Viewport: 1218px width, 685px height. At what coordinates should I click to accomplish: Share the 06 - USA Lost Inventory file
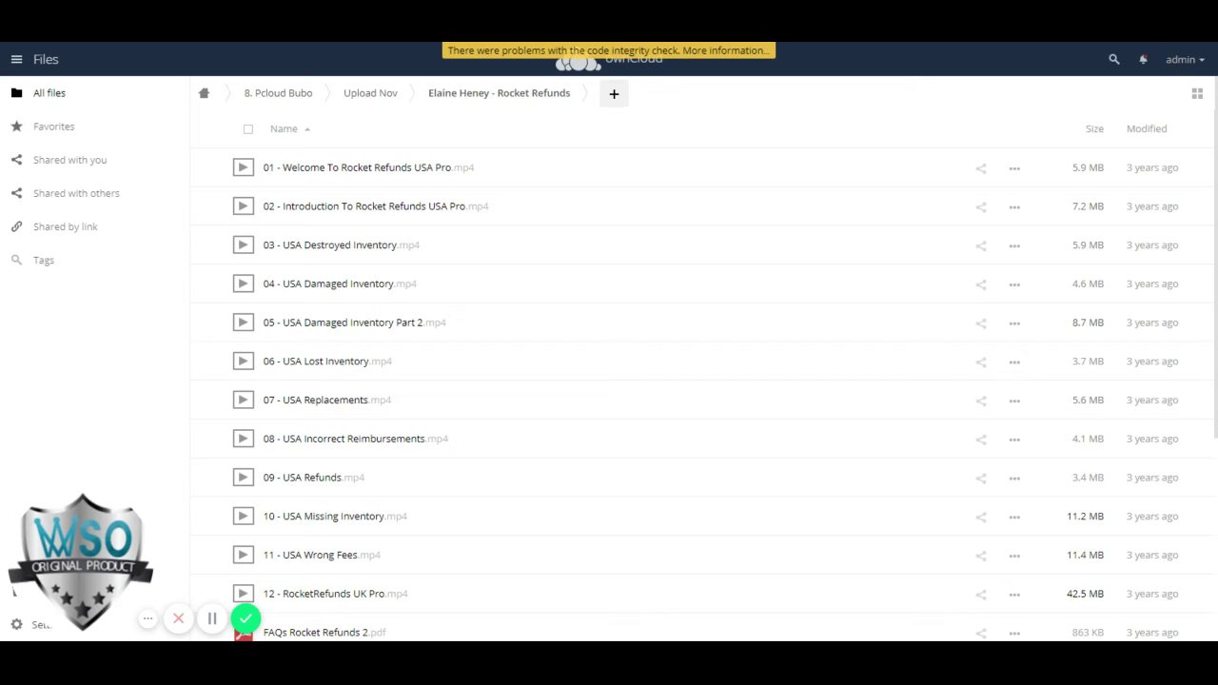pos(981,362)
